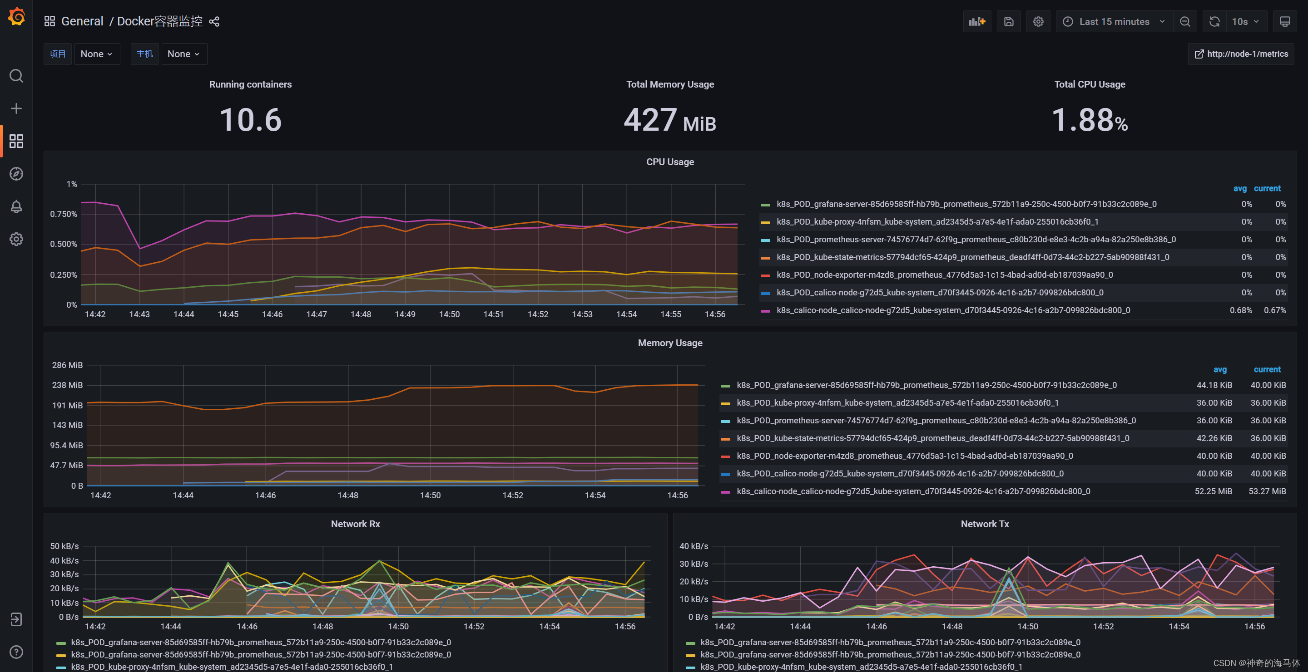This screenshot has width=1308, height=672.
Task: Open Dashboard settings gear in toolbar
Action: coord(1038,21)
